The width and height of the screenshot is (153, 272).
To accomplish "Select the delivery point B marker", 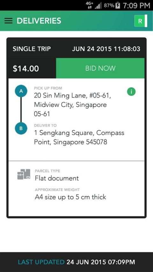I will click(x=21, y=128).
